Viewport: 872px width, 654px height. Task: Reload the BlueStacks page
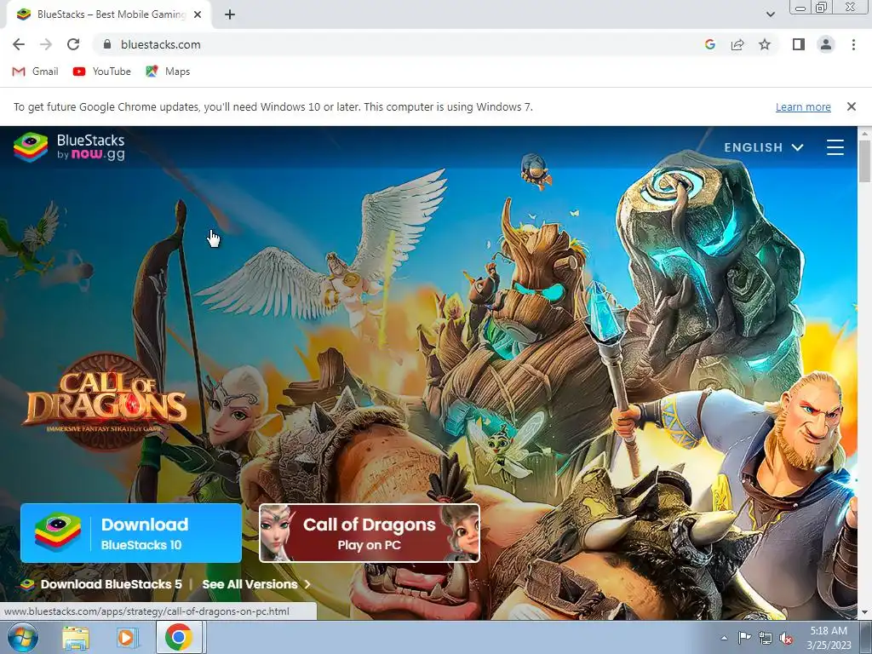(x=73, y=44)
